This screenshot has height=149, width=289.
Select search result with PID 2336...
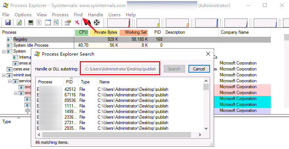[x=119, y=117]
